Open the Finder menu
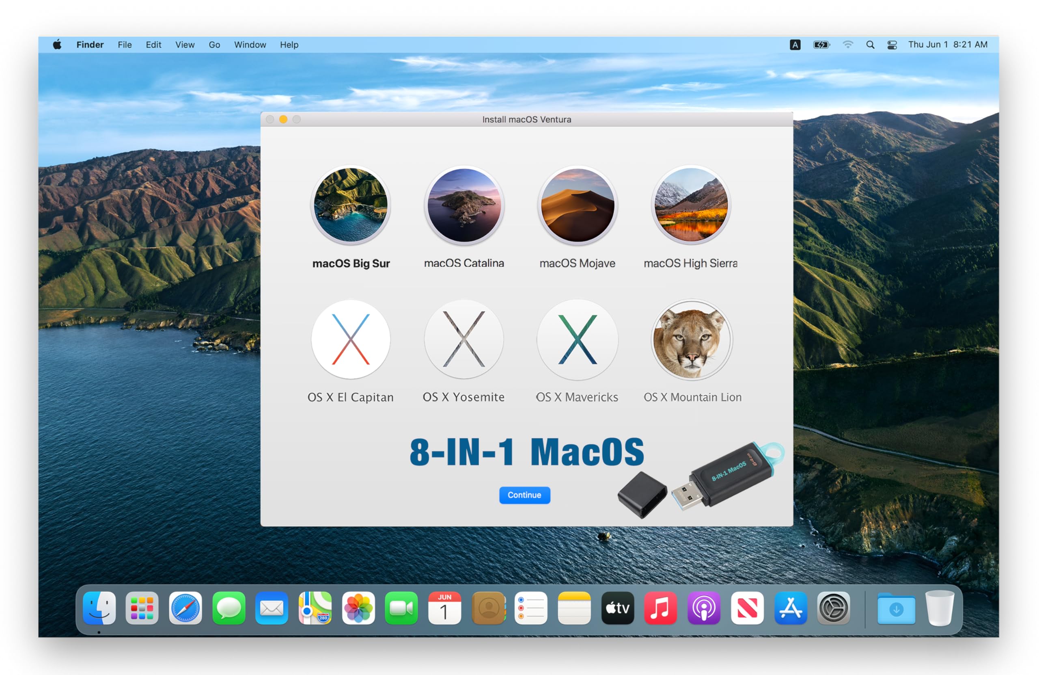This screenshot has height=675, width=1039. click(90, 45)
